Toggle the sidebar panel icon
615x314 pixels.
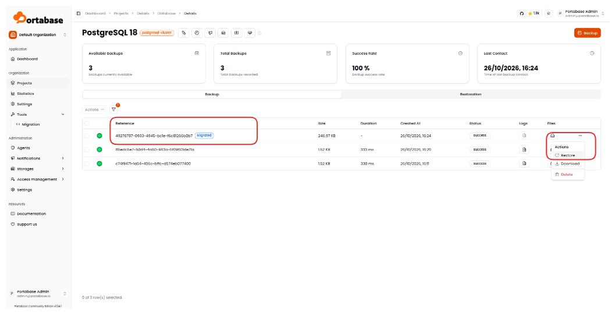coord(79,13)
